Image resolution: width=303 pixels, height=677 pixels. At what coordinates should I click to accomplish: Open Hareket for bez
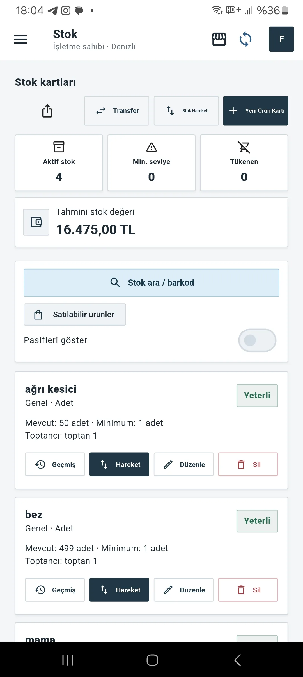pos(119,590)
